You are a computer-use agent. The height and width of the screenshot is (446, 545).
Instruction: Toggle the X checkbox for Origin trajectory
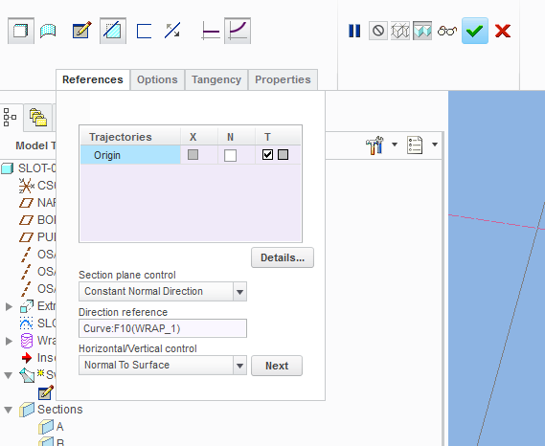coord(193,155)
